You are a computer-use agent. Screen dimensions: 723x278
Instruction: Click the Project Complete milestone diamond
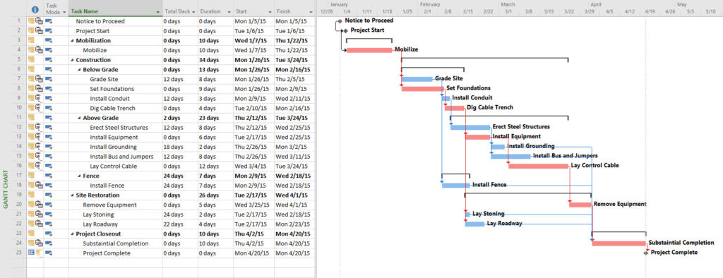point(646,253)
